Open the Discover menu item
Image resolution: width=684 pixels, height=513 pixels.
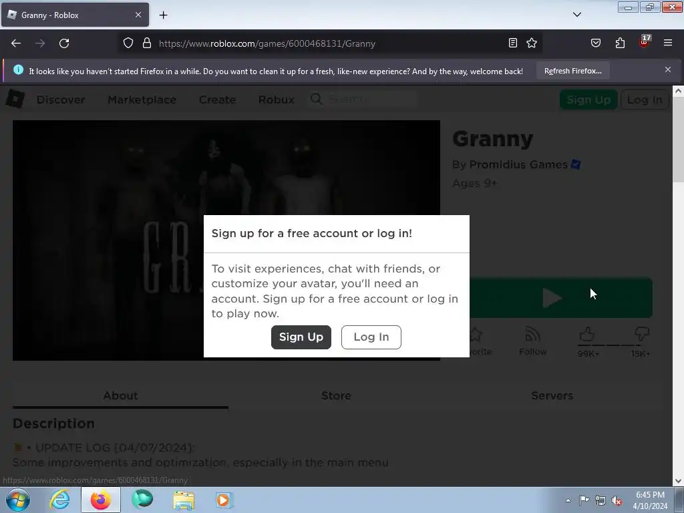[x=61, y=100]
